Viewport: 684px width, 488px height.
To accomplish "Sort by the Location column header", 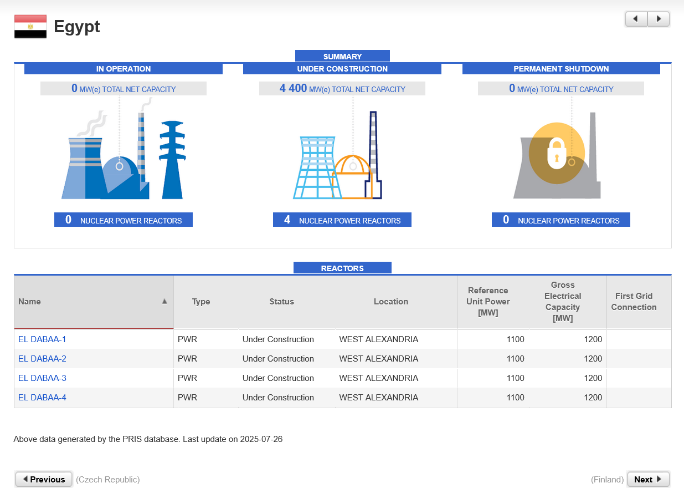I will coord(390,302).
